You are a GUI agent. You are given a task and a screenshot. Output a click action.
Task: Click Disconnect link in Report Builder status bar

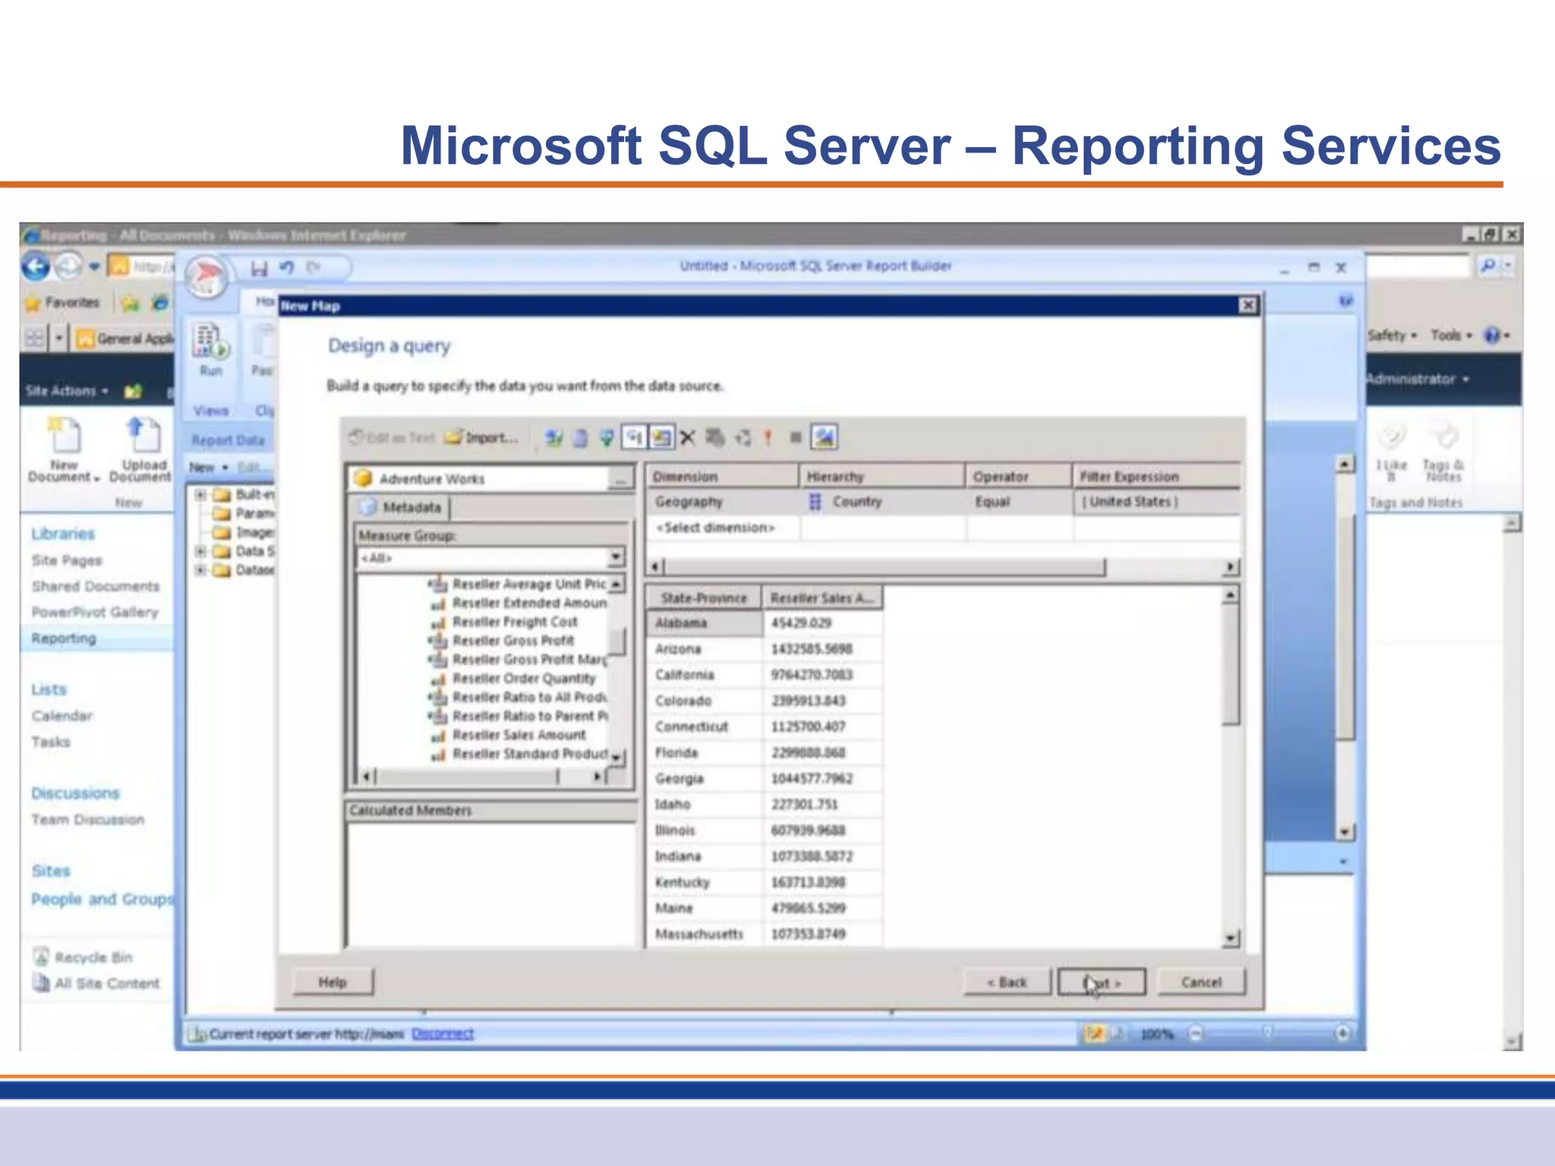443,1034
